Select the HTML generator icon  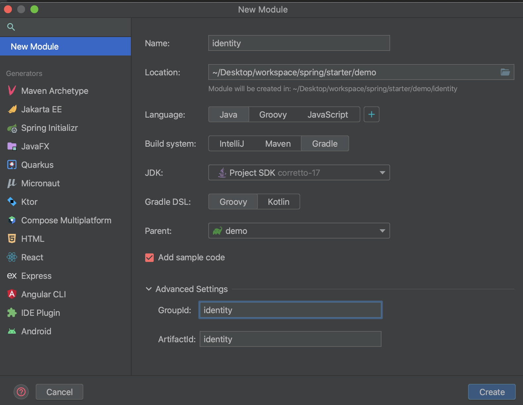(x=12, y=239)
